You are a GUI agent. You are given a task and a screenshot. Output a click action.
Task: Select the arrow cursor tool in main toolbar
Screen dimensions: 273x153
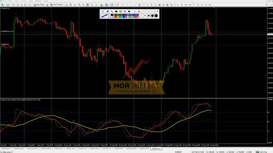pos(118,5)
